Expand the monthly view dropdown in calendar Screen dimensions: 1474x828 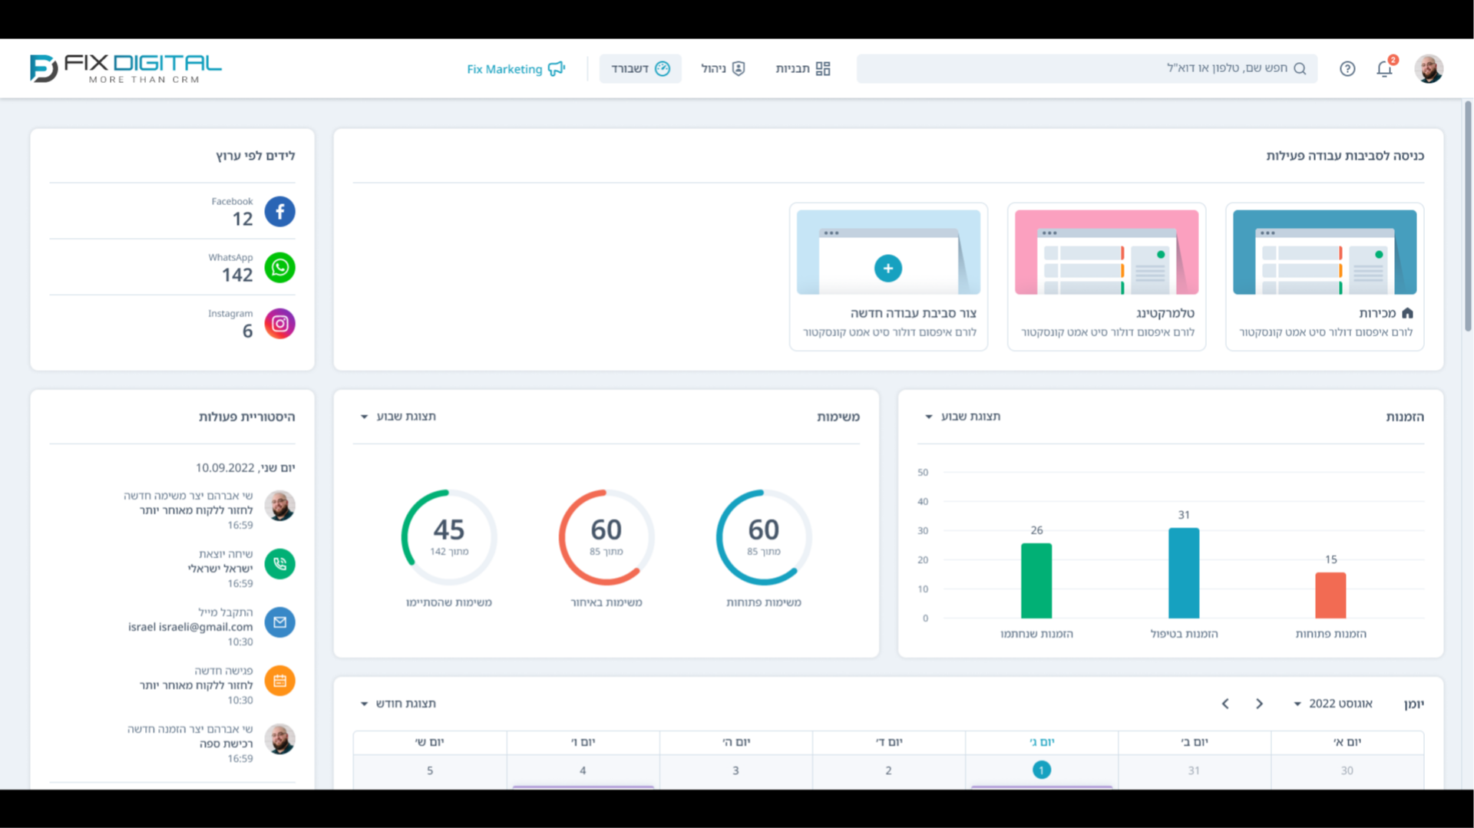(x=398, y=703)
